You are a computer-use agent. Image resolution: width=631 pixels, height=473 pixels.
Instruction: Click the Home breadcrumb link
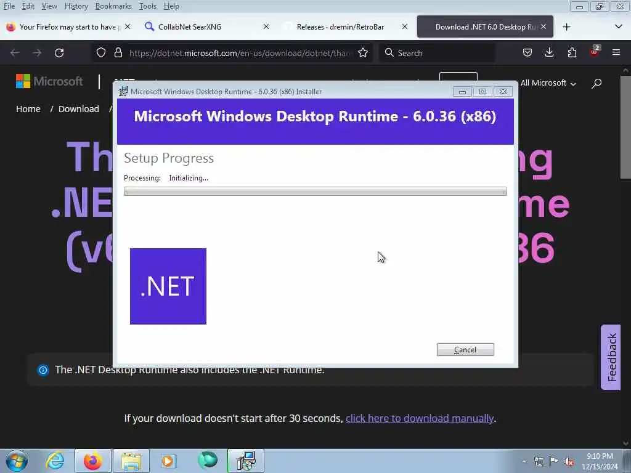[x=28, y=109]
